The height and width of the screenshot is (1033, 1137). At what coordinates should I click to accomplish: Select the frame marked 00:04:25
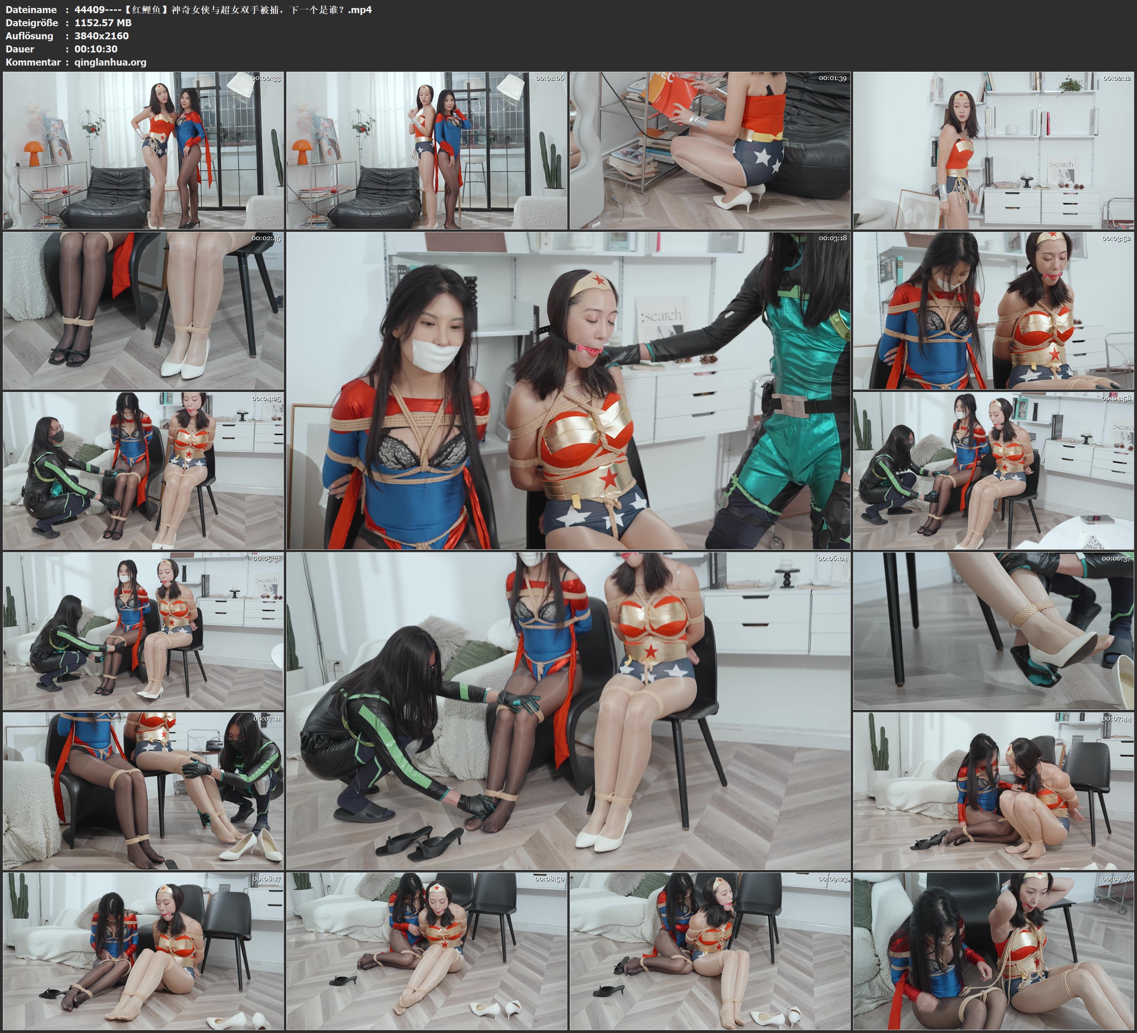[143, 471]
